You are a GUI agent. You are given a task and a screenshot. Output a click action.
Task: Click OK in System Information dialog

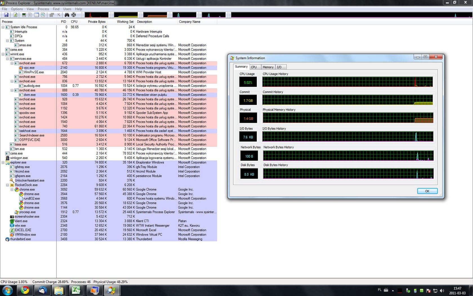[x=427, y=191]
